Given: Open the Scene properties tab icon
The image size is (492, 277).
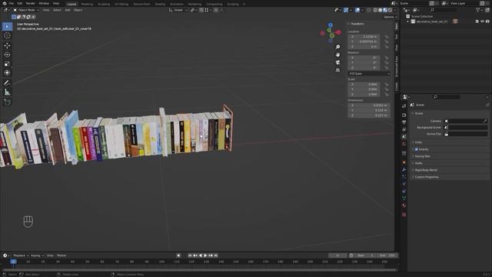Looking at the screenshot, I should pos(404,137).
